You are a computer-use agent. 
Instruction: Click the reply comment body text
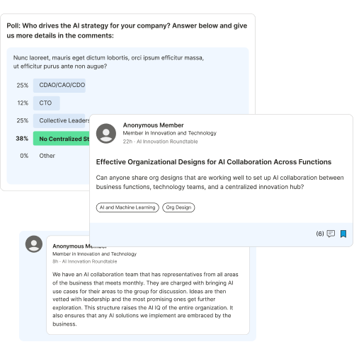(x=145, y=299)
